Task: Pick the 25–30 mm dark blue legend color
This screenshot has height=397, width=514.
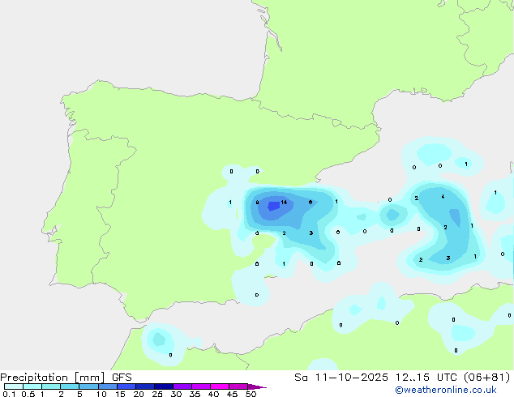Action: pyautogui.click(x=164, y=386)
